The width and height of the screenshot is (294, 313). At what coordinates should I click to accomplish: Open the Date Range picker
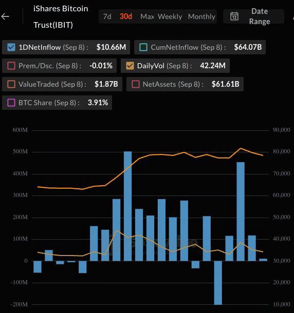[x=253, y=16]
